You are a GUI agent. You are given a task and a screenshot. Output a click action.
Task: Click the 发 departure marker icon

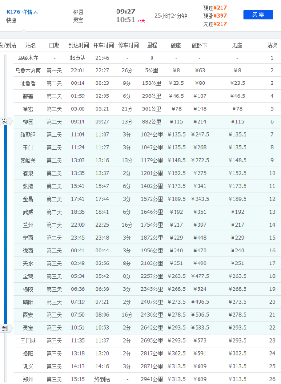6,121
